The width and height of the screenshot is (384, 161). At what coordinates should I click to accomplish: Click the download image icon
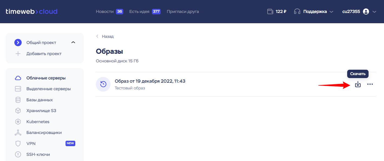[358, 84]
